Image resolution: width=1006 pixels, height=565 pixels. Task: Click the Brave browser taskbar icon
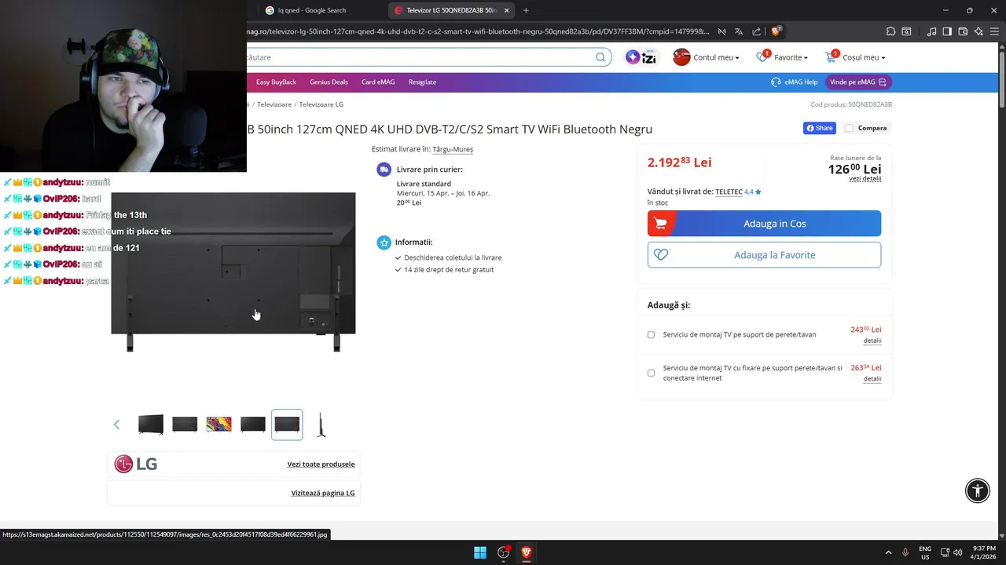[527, 552]
